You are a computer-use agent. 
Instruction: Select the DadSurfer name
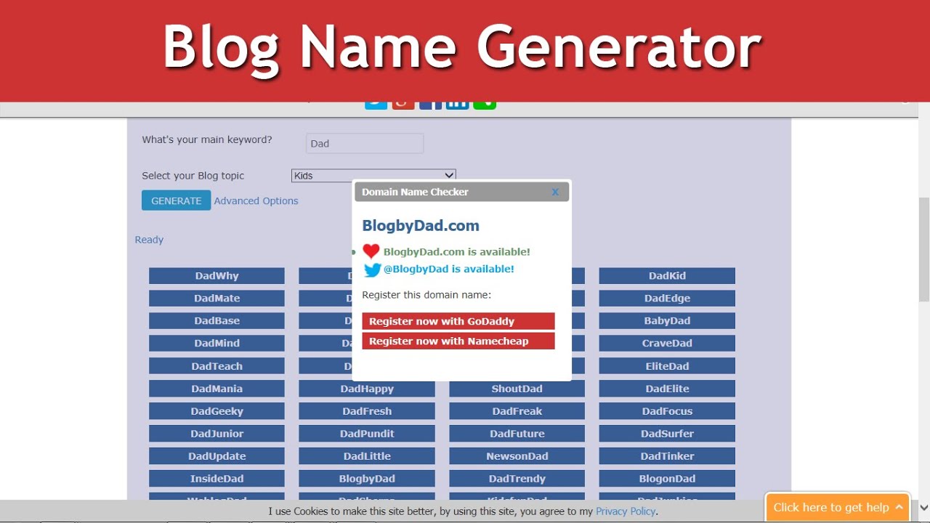coord(667,434)
